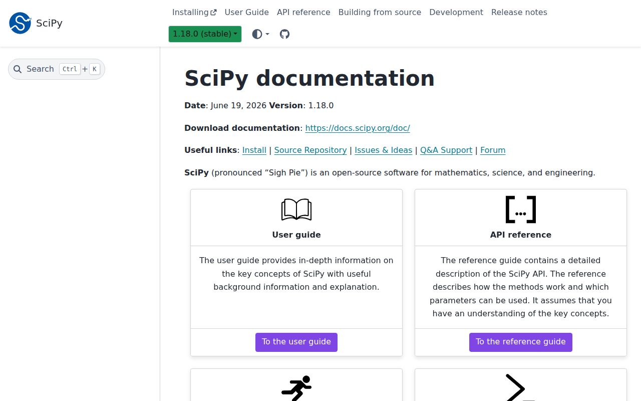Visit the Forum link

(493, 150)
